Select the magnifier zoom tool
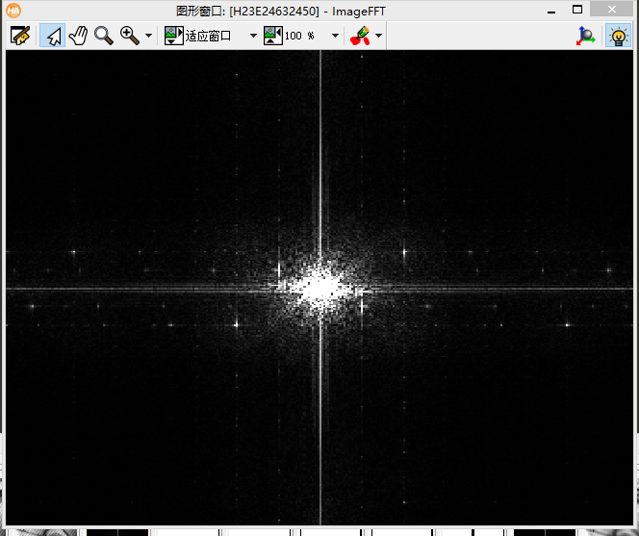 pyautogui.click(x=104, y=36)
